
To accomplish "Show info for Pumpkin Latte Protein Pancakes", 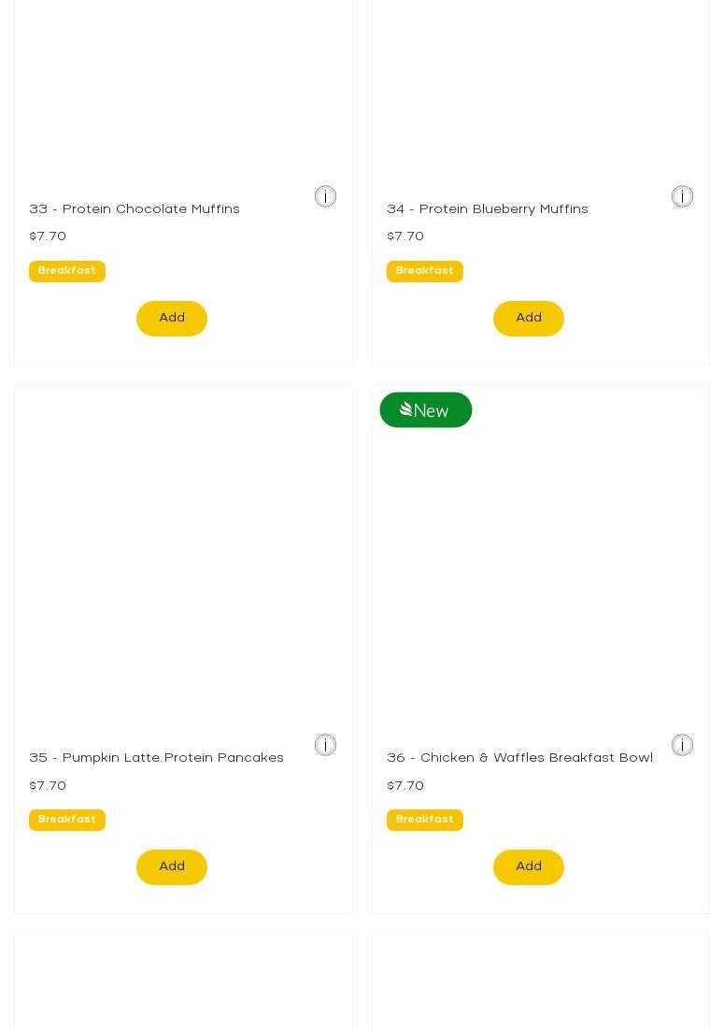I will 325,745.
